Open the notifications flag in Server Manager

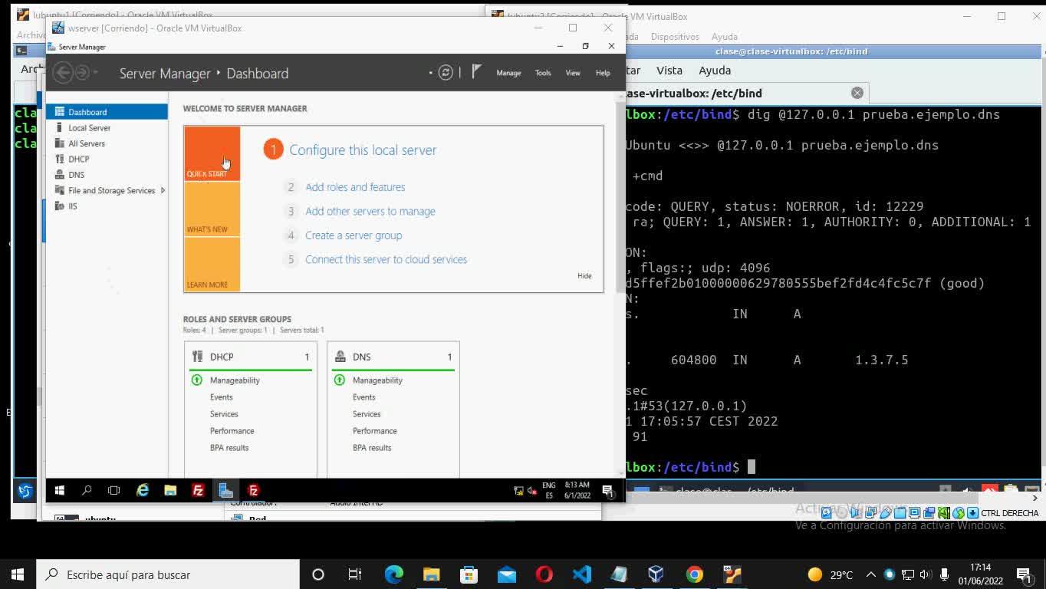click(x=476, y=72)
